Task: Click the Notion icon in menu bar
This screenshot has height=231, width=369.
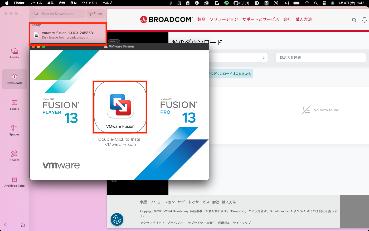Action: pos(276,3)
